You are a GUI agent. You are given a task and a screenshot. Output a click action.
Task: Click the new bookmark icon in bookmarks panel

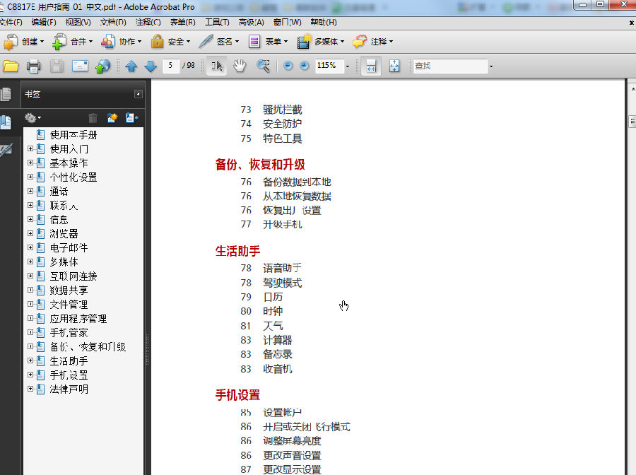coord(112,118)
